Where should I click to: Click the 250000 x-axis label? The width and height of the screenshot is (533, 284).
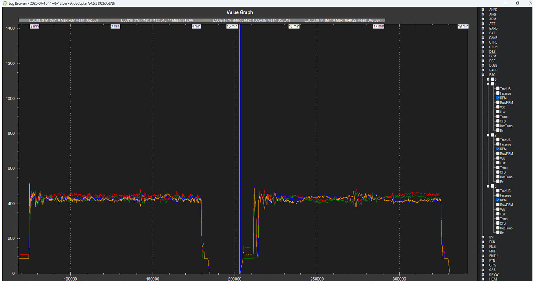(317, 279)
